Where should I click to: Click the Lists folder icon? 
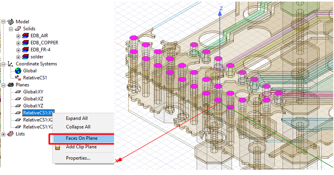point(10,134)
